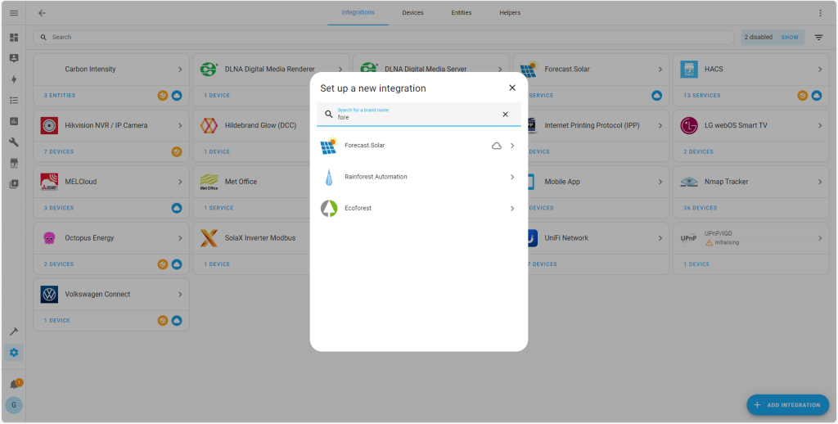
Task: Open the three-dot overflow menu
Action: 820,13
